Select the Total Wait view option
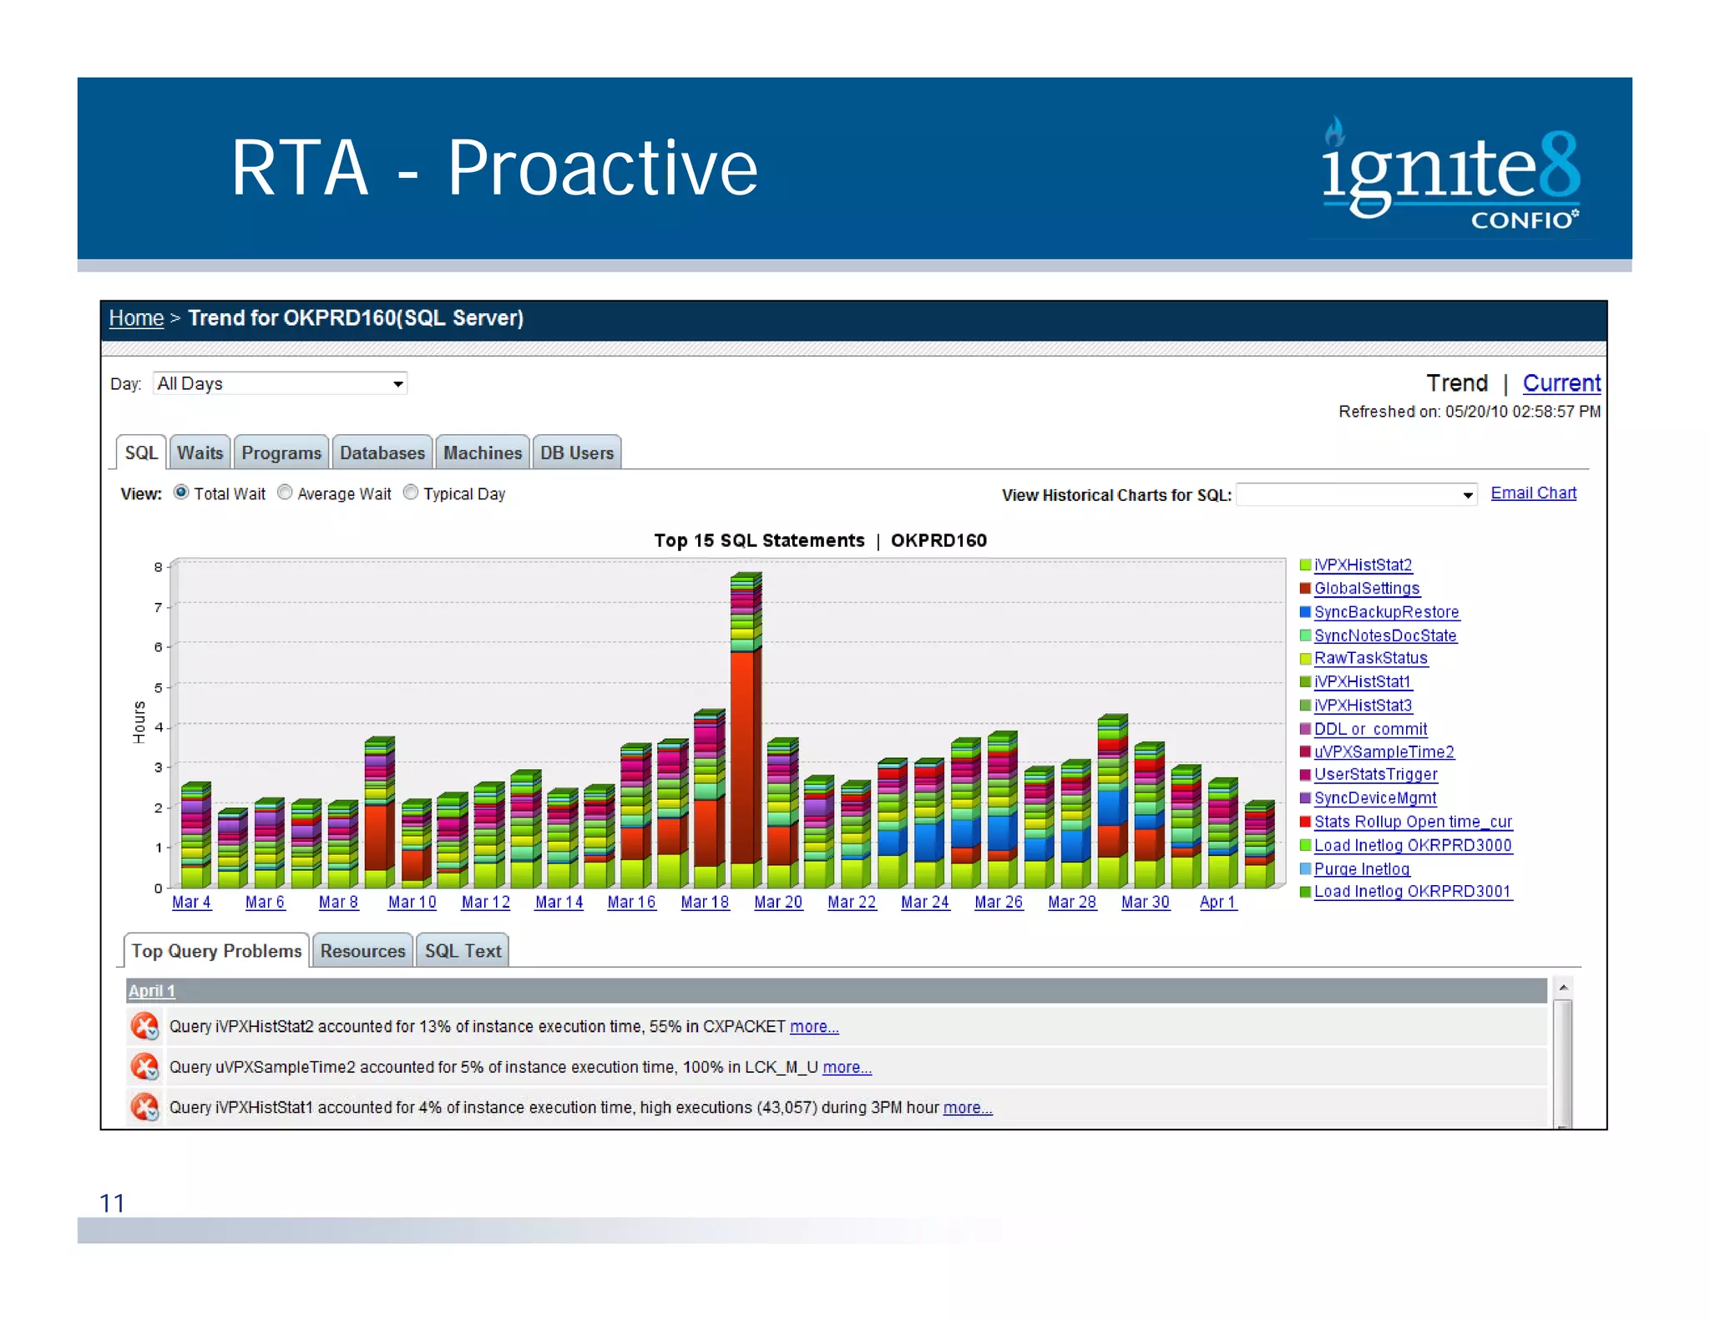1710x1321 pixels. 181,493
